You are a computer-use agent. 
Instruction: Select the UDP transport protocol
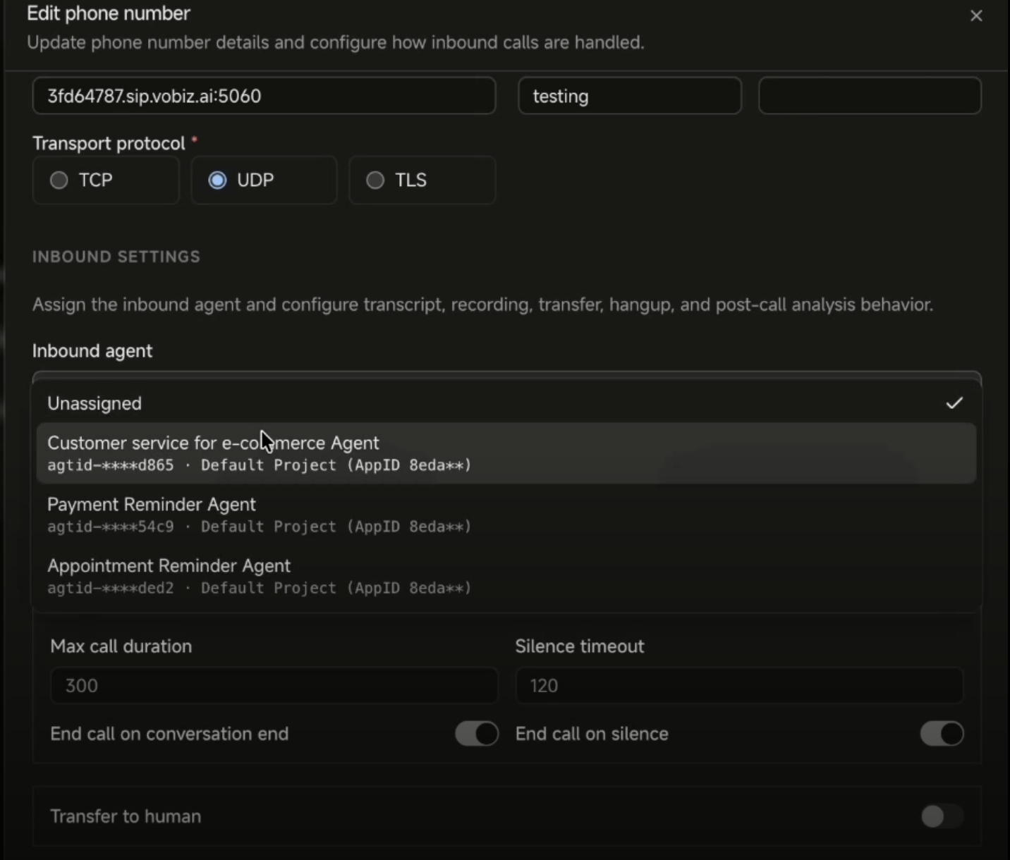tap(264, 180)
